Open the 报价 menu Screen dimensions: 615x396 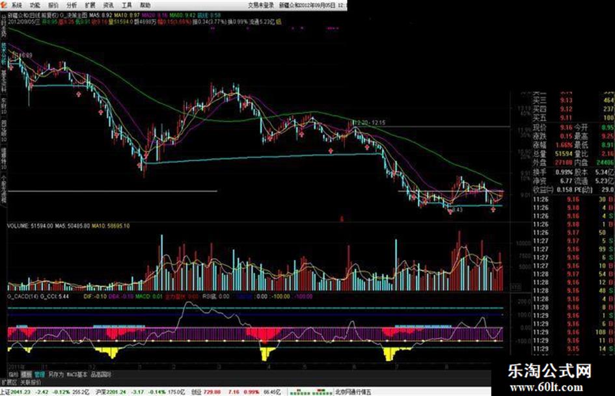click(x=53, y=5)
